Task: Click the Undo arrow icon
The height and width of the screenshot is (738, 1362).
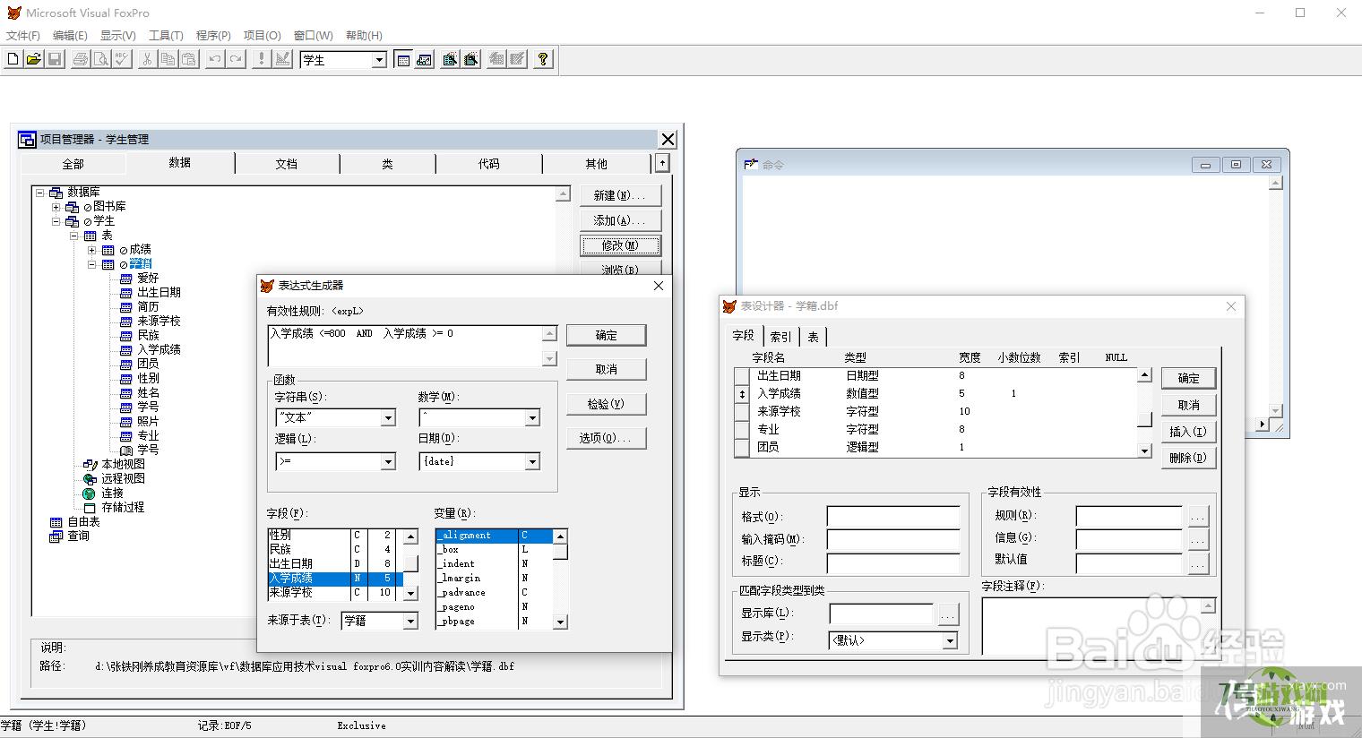Action: [215, 59]
